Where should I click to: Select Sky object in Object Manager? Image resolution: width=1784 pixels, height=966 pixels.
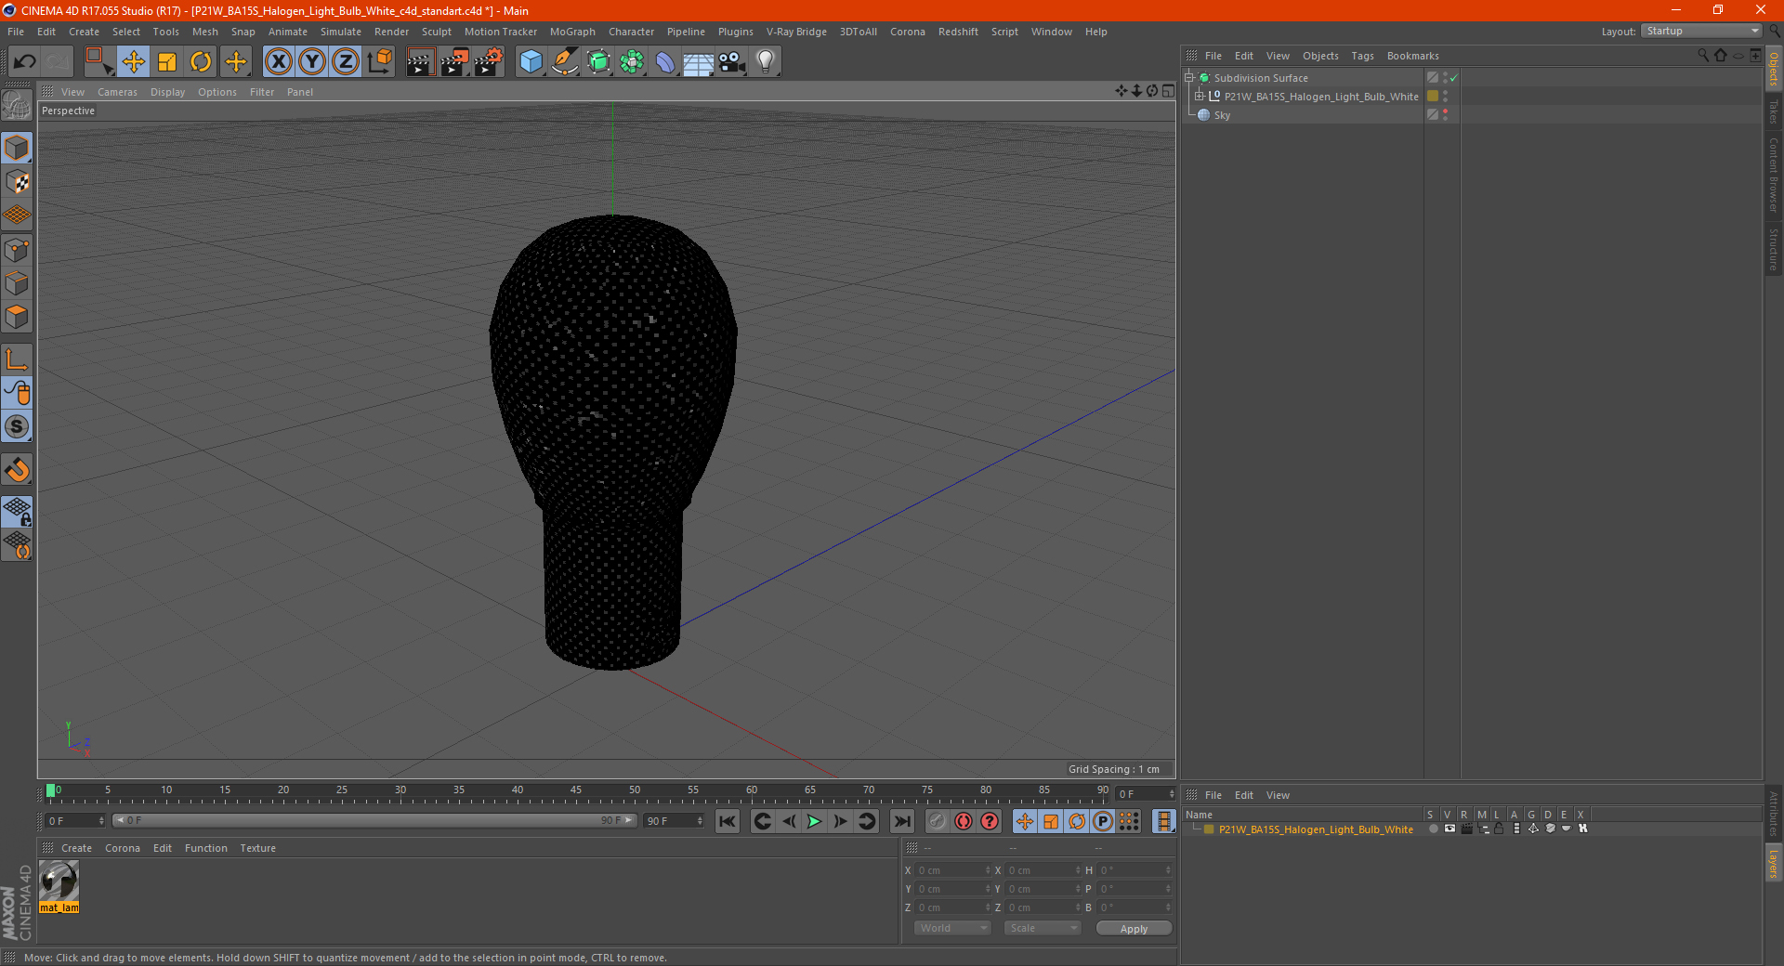coord(1222,115)
